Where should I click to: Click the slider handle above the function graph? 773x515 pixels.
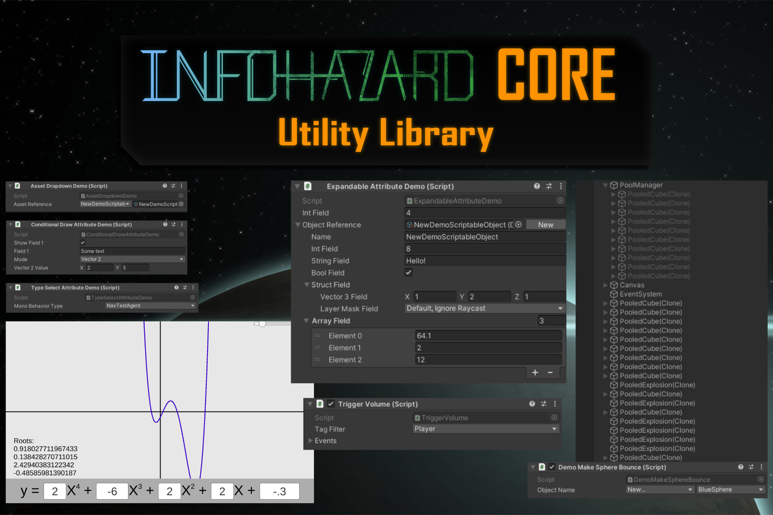(x=262, y=324)
